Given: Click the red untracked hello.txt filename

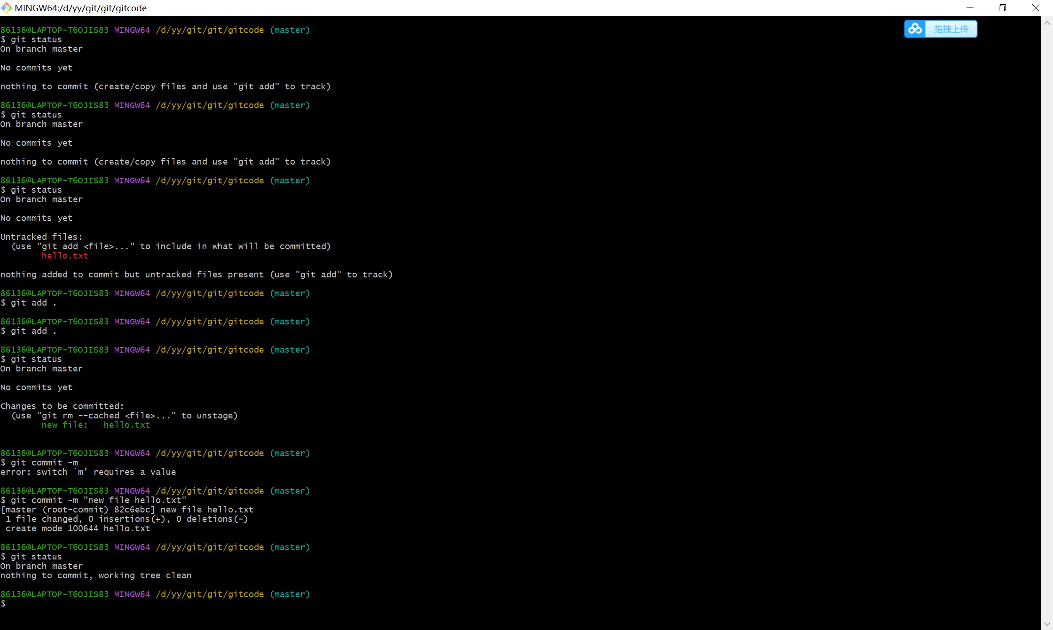Looking at the screenshot, I should click(65, 256).
